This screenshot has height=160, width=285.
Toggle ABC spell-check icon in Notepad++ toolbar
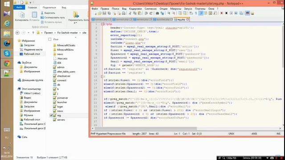(248, 13)
